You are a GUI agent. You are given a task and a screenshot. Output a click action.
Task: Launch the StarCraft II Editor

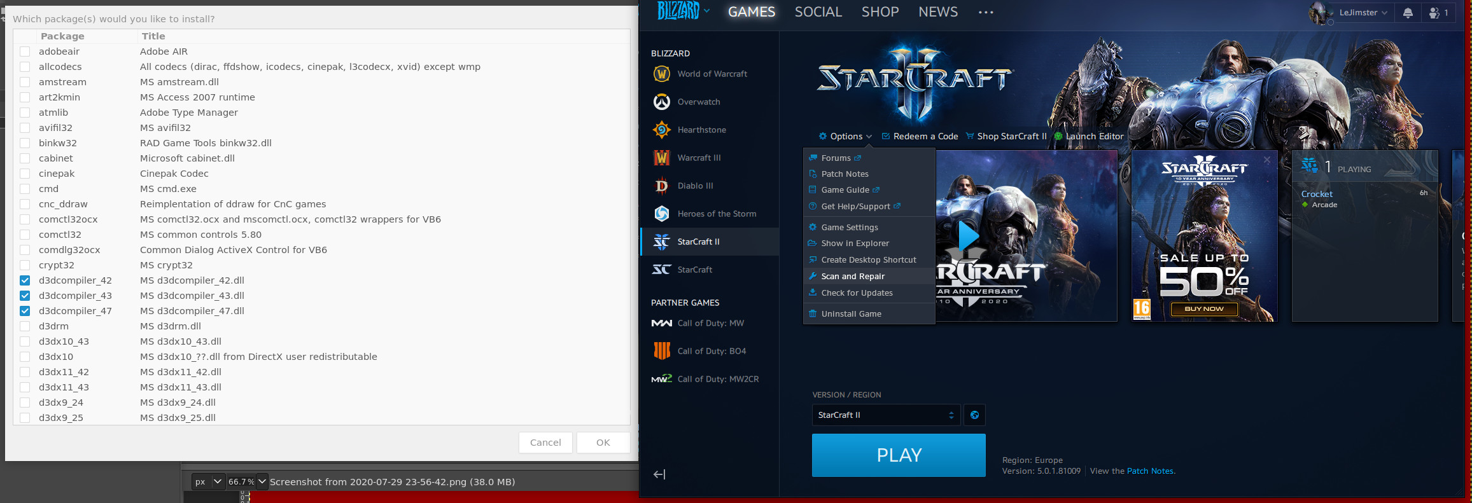(1089, 136)
